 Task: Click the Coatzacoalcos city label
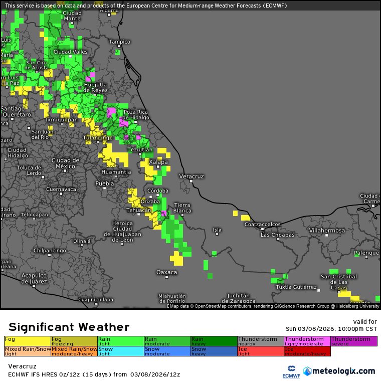(262, 224)
